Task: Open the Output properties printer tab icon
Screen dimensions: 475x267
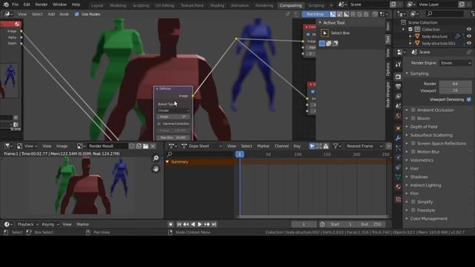Action: pyautogui.click(x=398, y=87)
